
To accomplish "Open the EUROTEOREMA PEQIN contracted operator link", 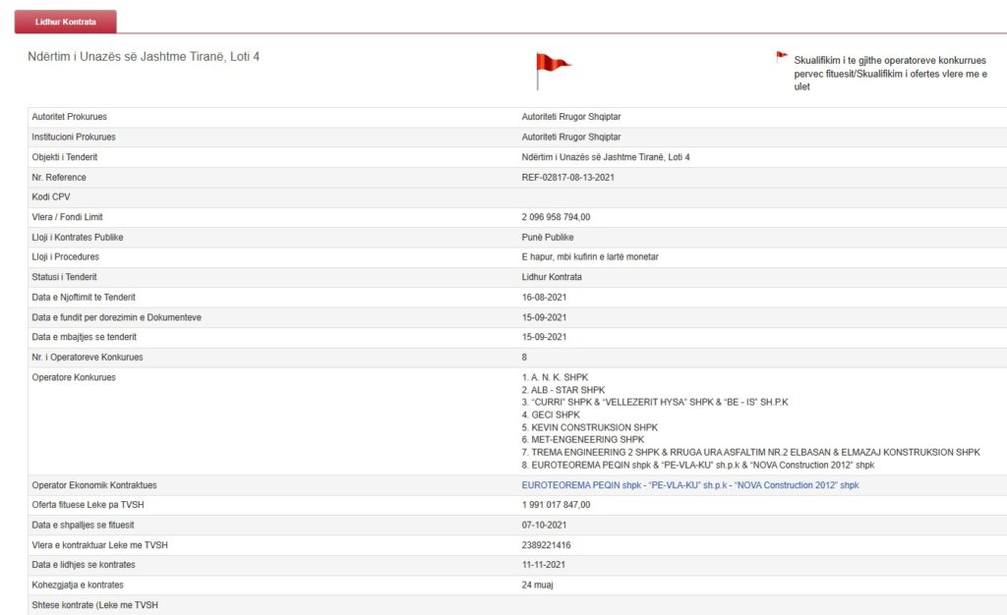I will (x=689, y=485).
